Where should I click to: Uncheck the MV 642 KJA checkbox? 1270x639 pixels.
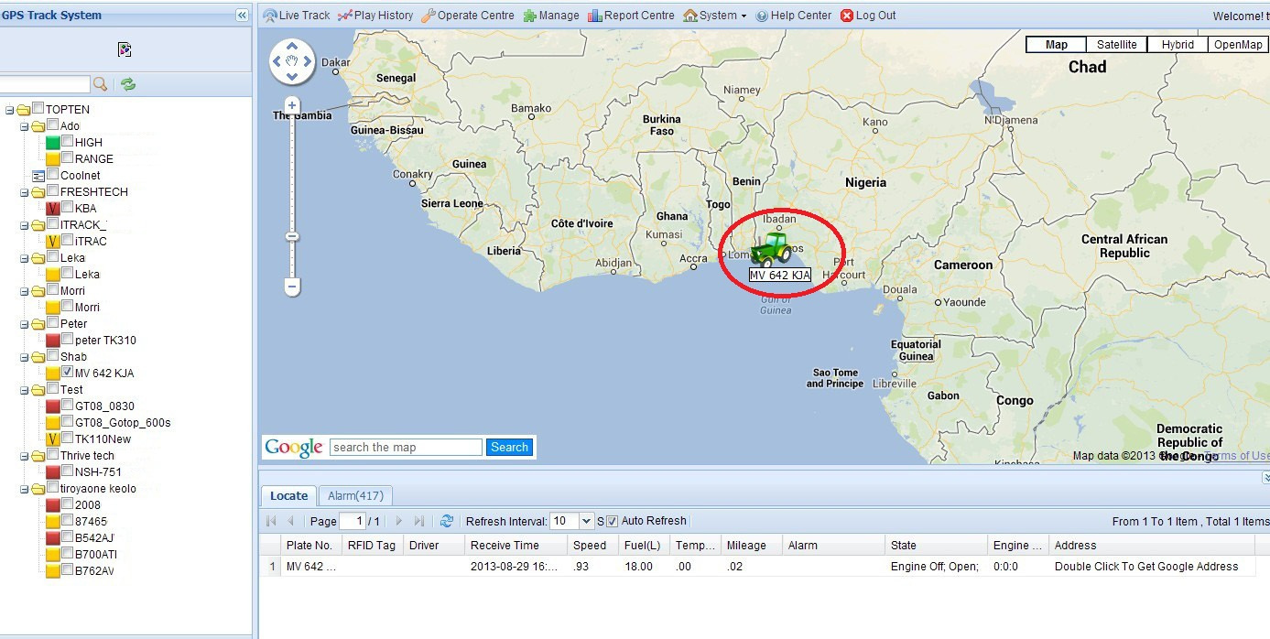coord(68,372)
